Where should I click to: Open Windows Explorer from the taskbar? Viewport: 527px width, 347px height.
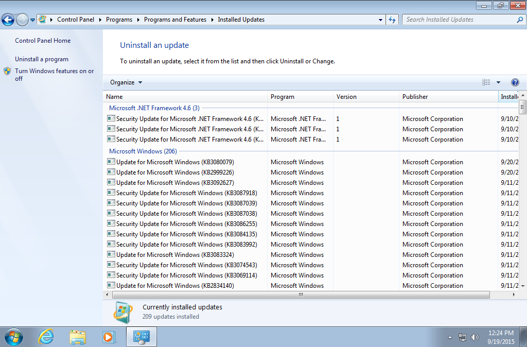pyautogui.click(x=78, y=337)
